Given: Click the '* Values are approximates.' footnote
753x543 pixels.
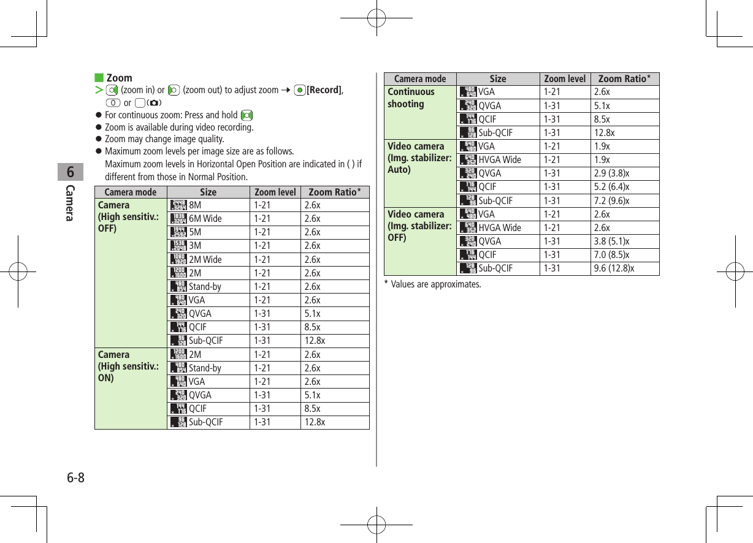Looking at the screenshot, I should coord(432,284).
